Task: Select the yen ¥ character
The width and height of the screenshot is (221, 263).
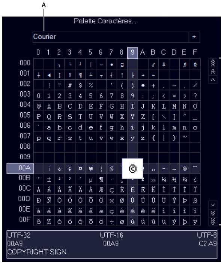Action: [x=91, y=169]
